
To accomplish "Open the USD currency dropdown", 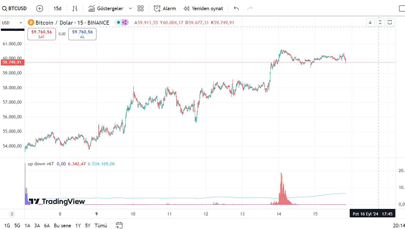I will 12,23.
